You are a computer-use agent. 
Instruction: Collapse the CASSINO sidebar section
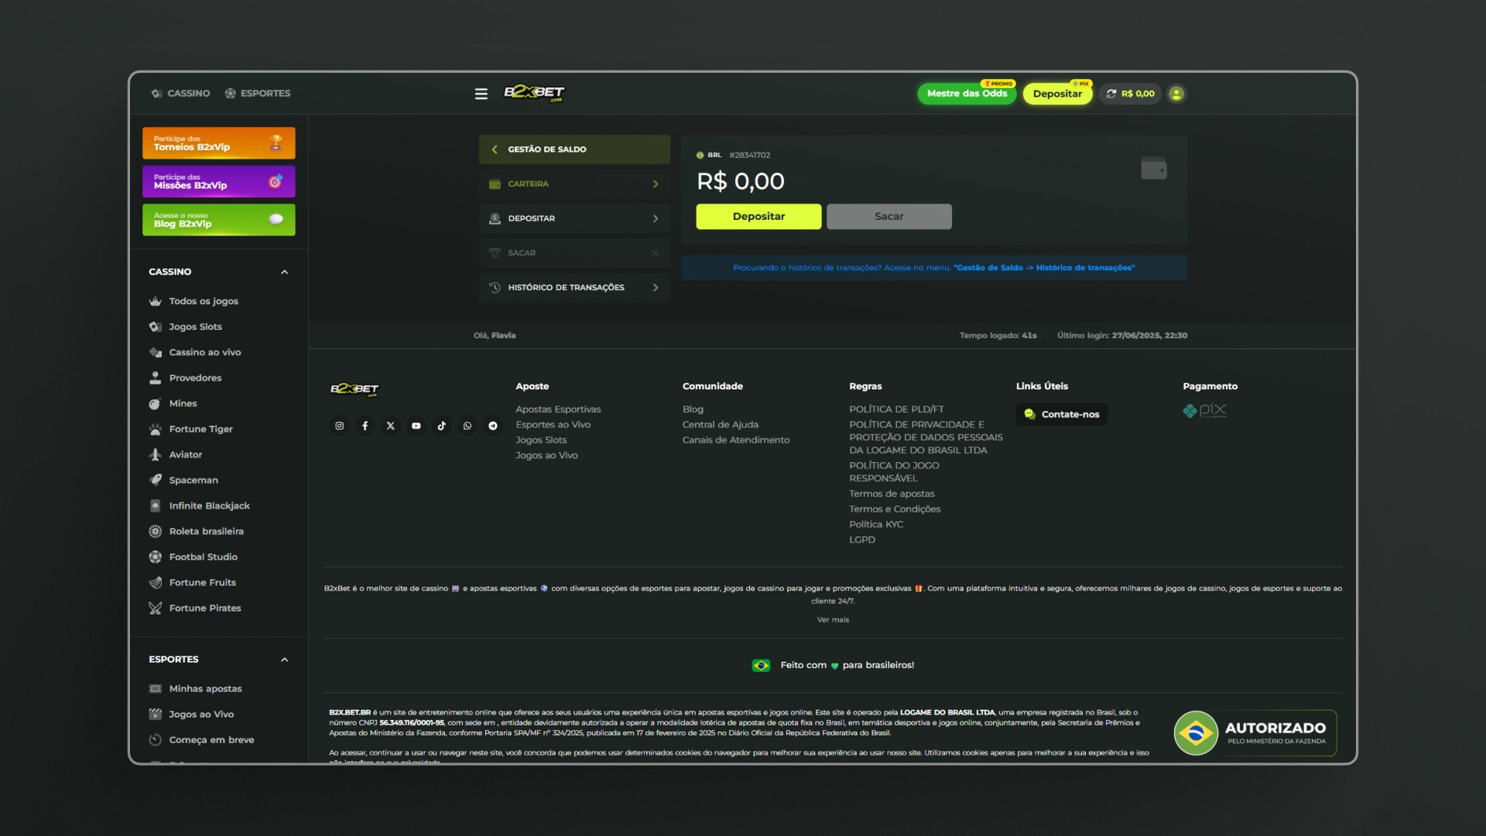(x=284, y=272)
